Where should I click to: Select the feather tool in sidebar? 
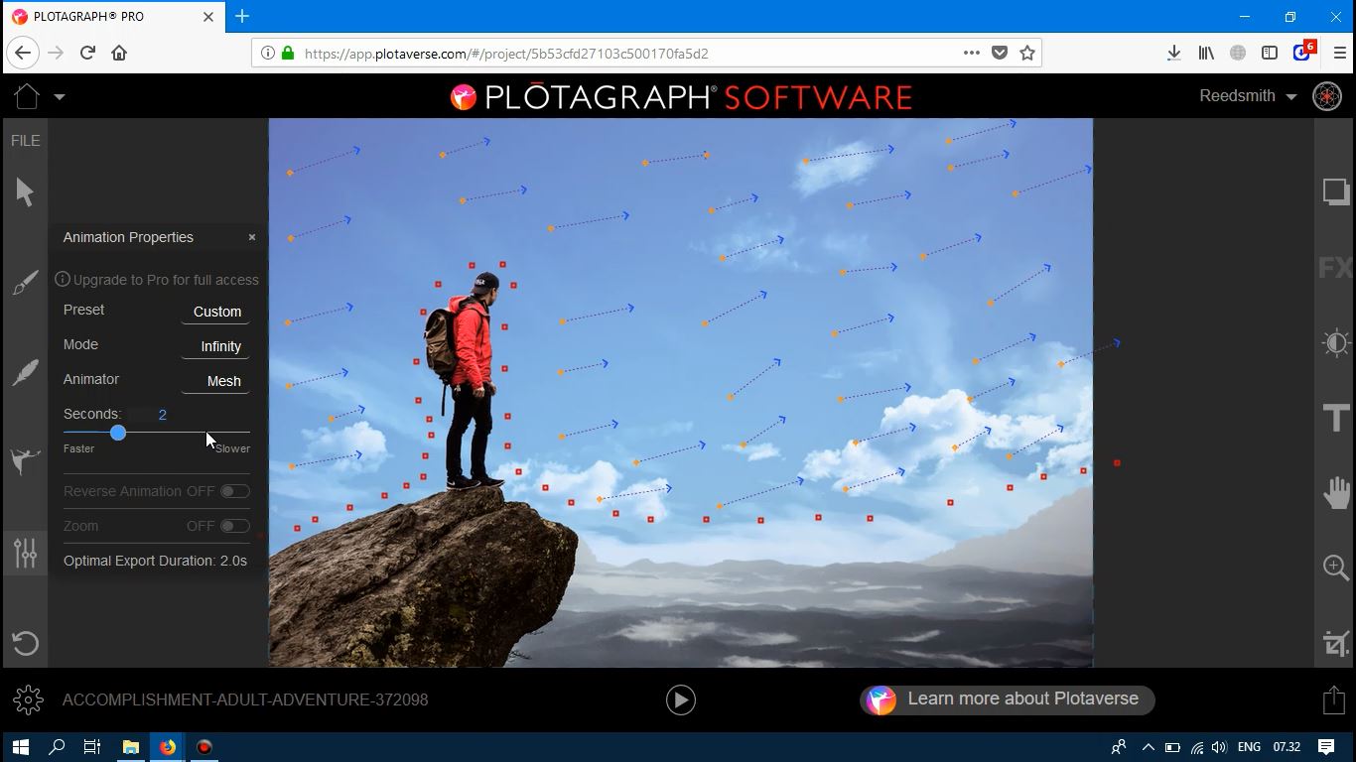(x=26, y=373)
